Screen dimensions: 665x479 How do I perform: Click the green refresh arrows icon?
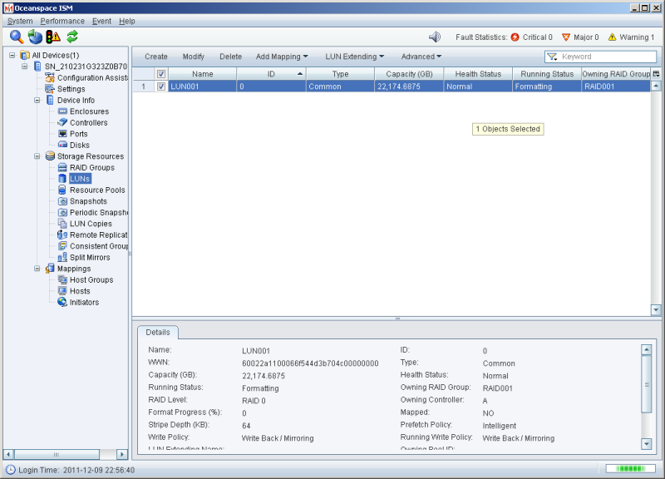pyautogui.click(x=72, y=37)
